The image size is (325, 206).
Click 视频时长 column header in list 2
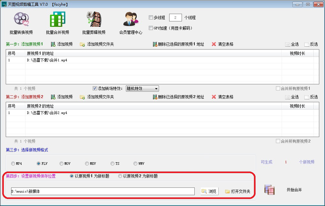pos(297,106)
